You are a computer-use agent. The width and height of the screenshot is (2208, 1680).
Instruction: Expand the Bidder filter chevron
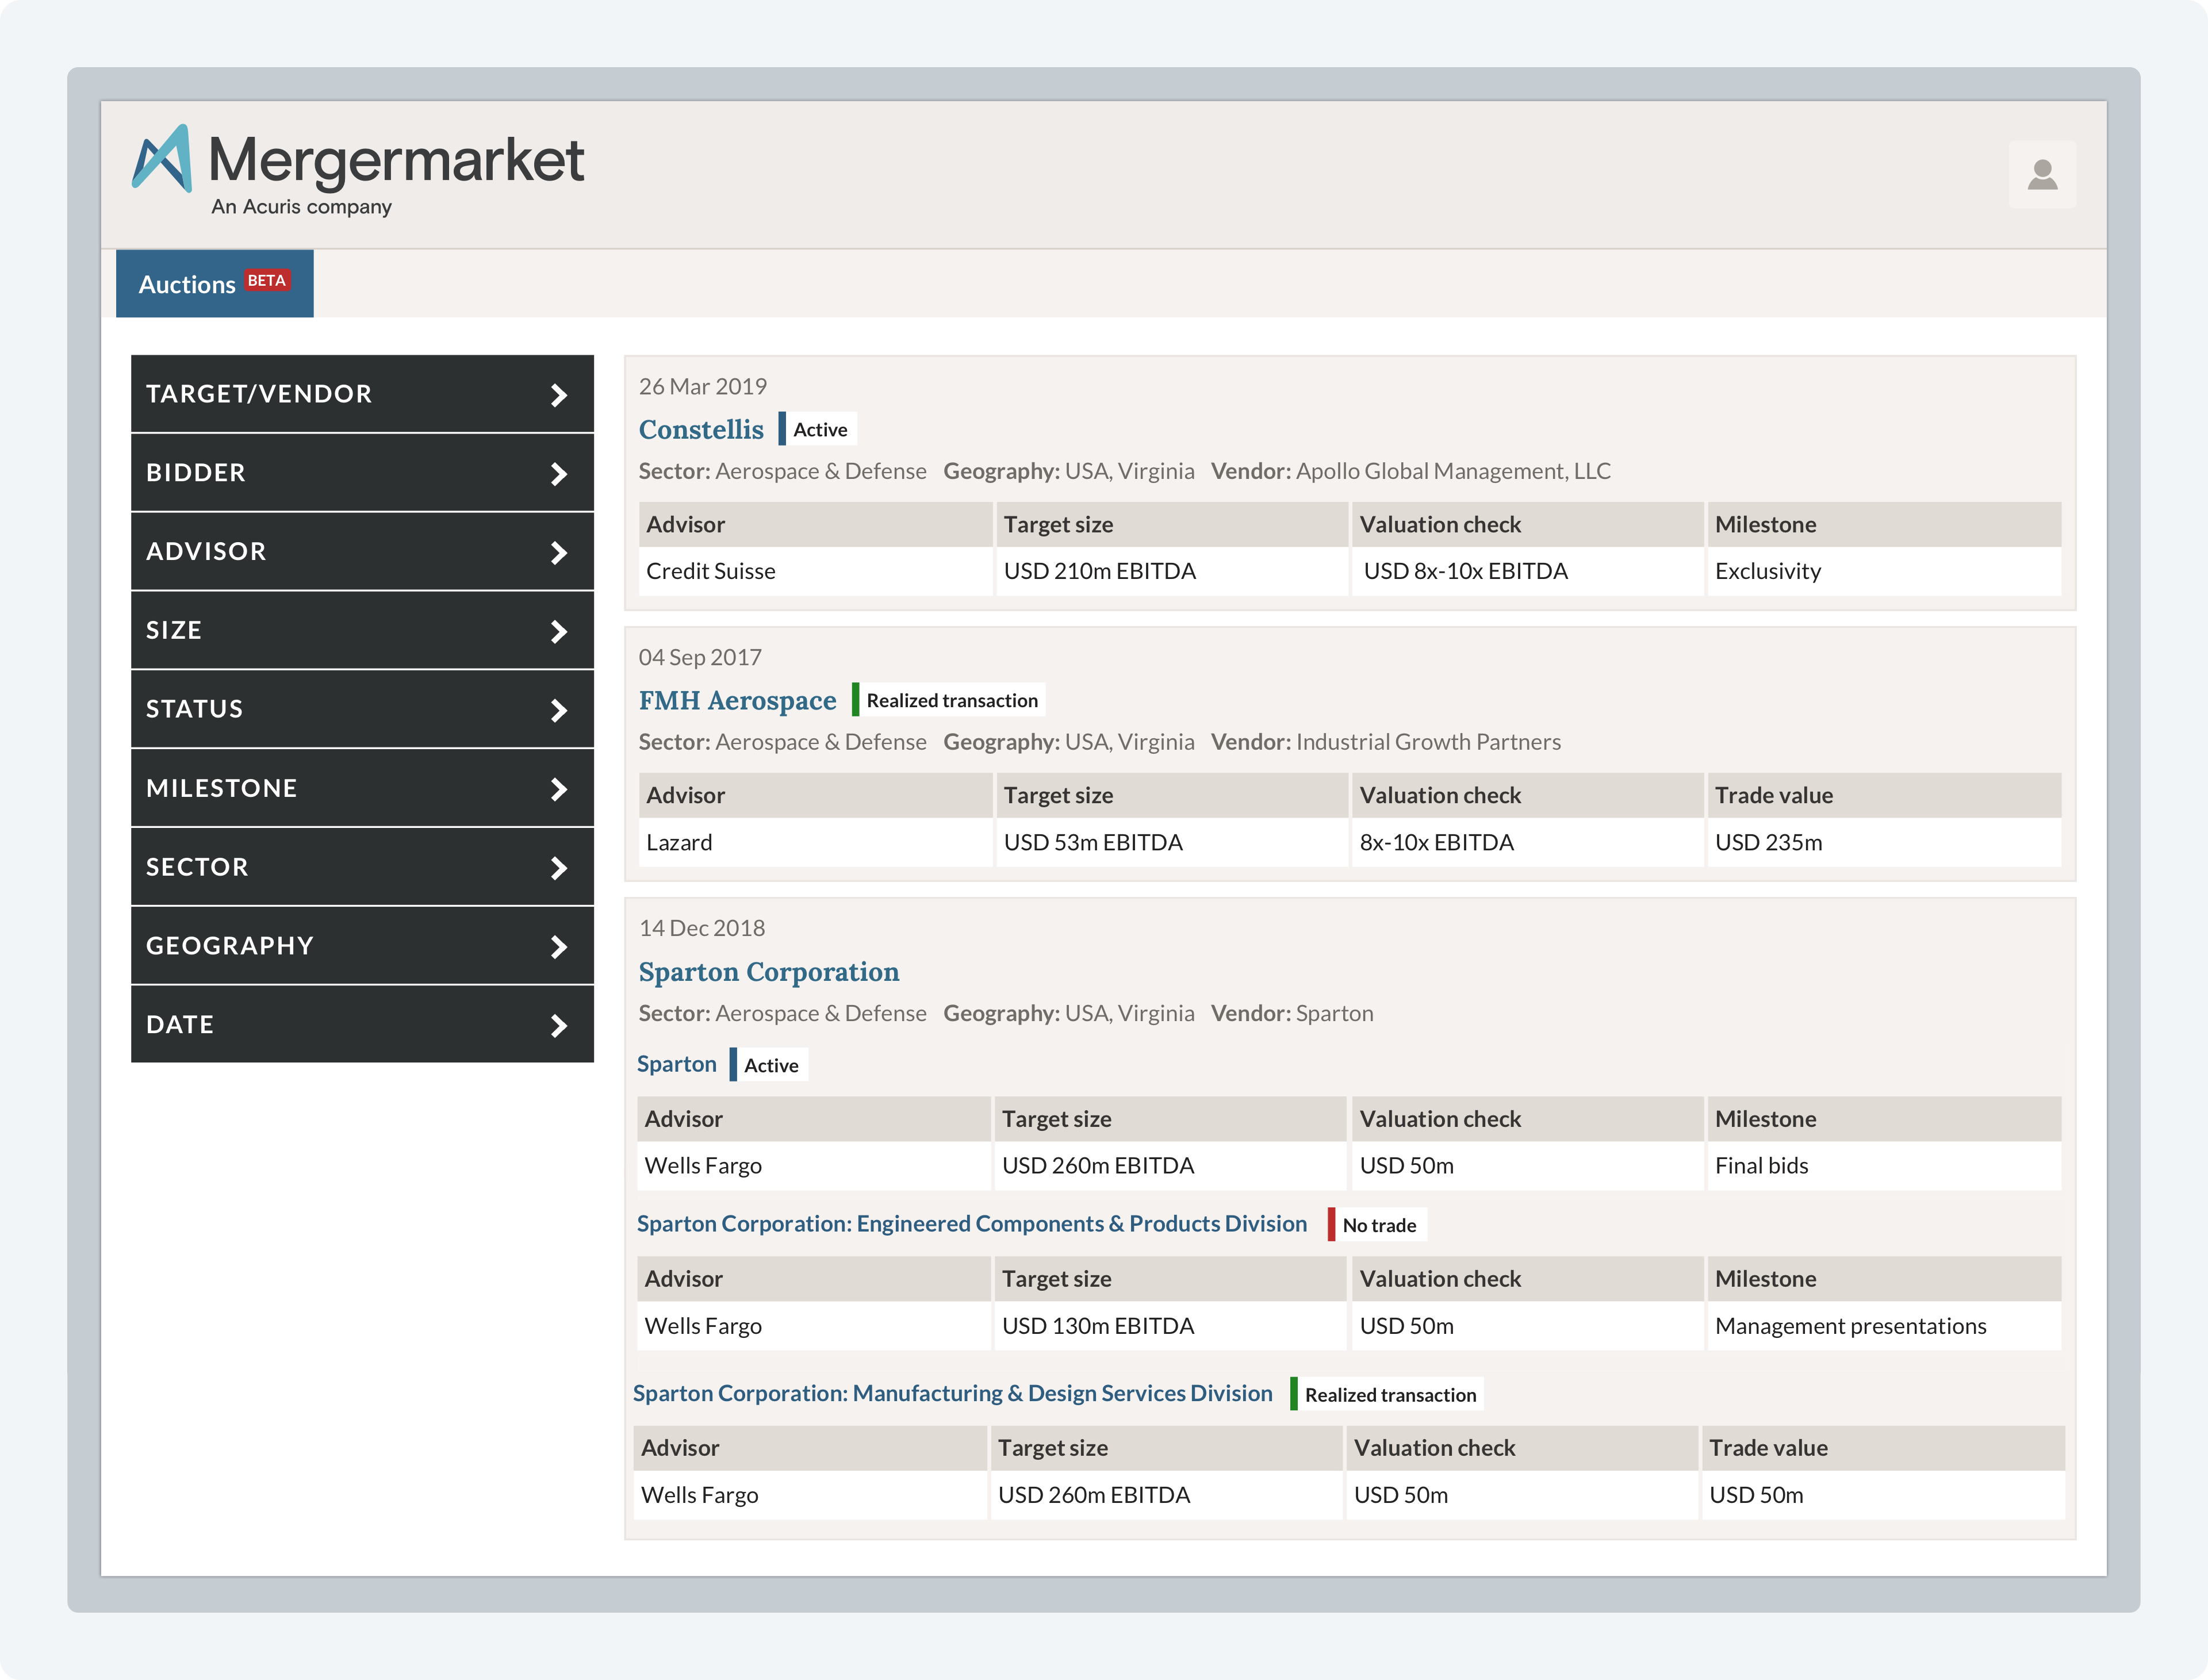coord(559,474)
